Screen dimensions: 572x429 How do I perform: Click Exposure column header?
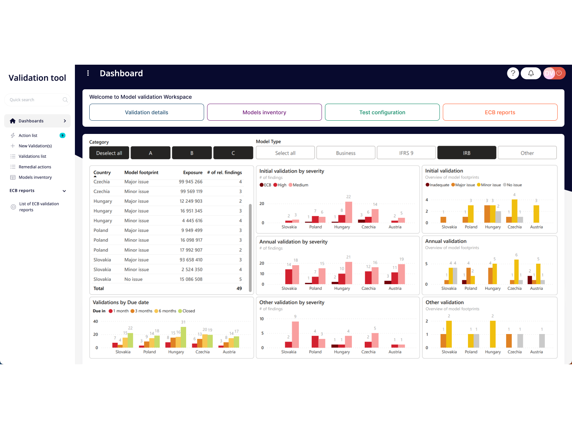[193, 173]
